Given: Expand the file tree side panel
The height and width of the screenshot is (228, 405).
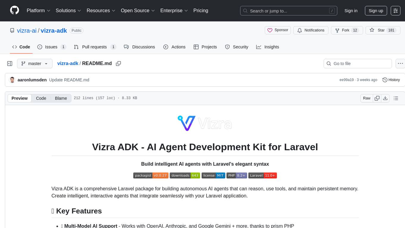Looking at the screenshot, I should pos(10,64).
